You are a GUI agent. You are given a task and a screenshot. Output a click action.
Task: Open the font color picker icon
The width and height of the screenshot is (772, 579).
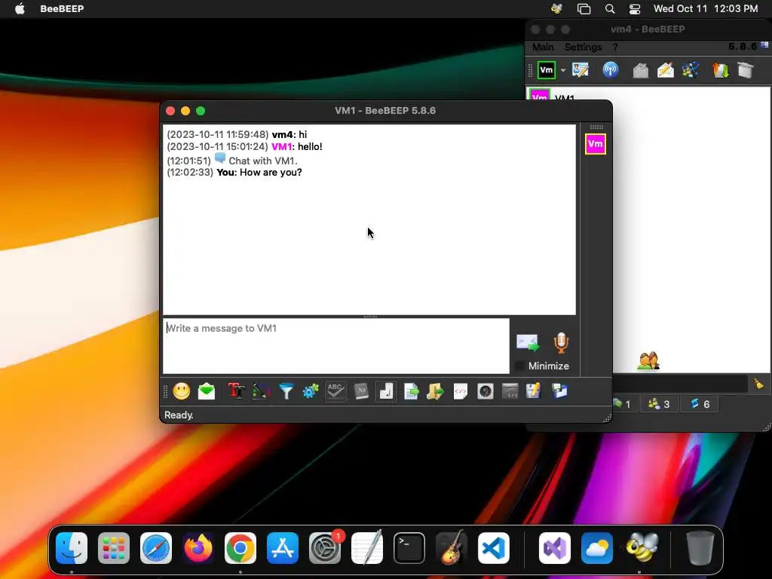coord(261,391)
